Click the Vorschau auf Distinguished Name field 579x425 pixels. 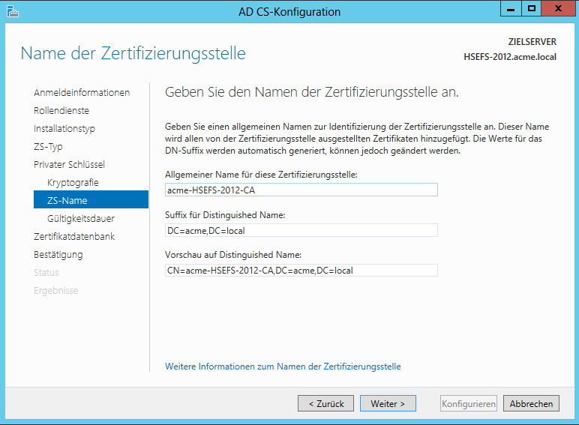point(301,271)
